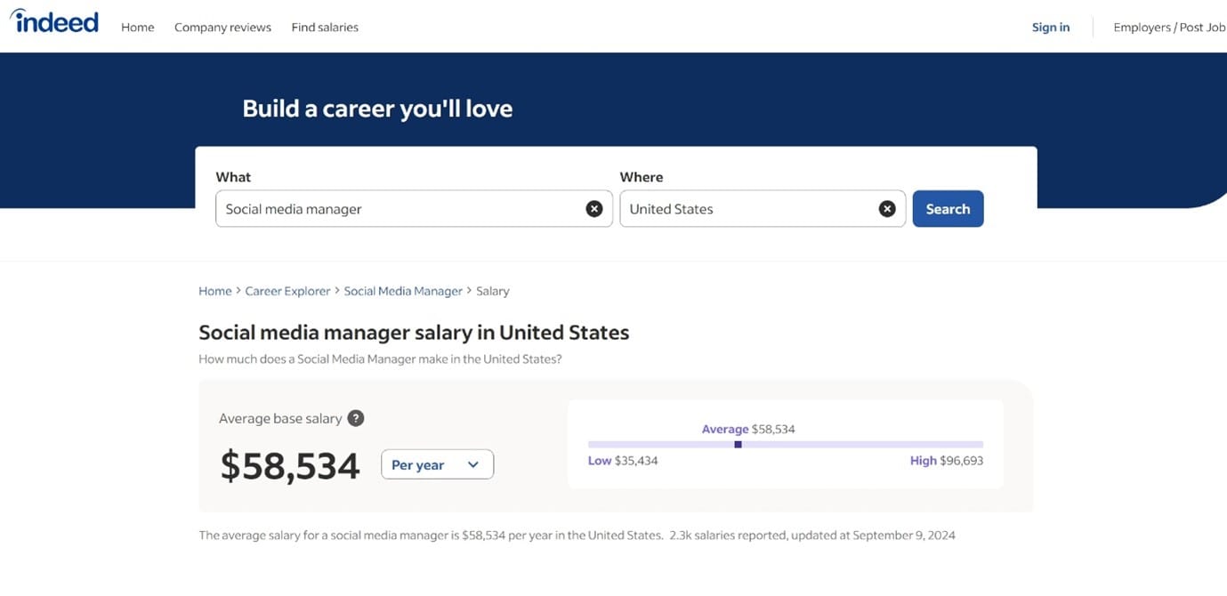Open Employers / Post Job link
This screenshot has height=596, width=1227.
pos(1169,28)
